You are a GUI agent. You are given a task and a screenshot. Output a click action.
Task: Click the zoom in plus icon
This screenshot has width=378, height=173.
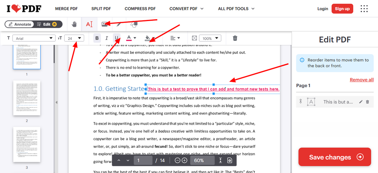coord(185,160)
